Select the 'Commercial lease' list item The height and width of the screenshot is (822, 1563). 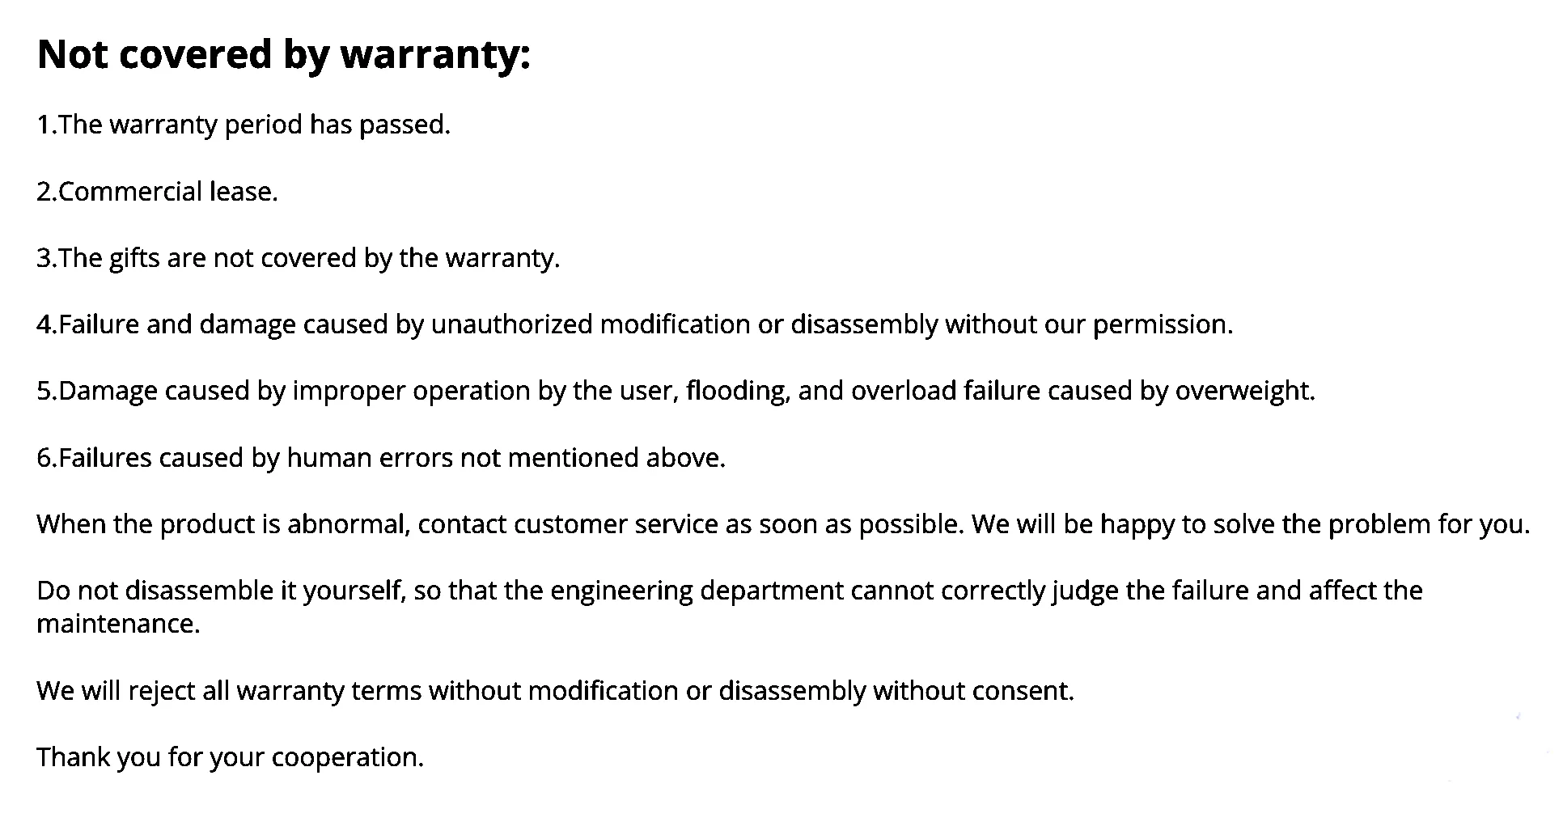pyautogui.click(x=158, y=192)
